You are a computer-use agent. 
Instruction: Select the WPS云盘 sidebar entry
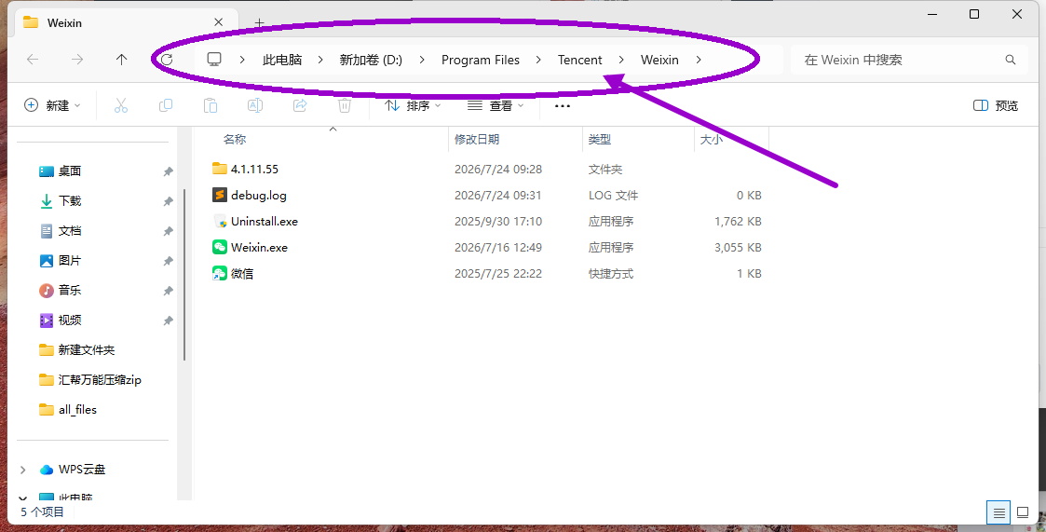(82, 470)
